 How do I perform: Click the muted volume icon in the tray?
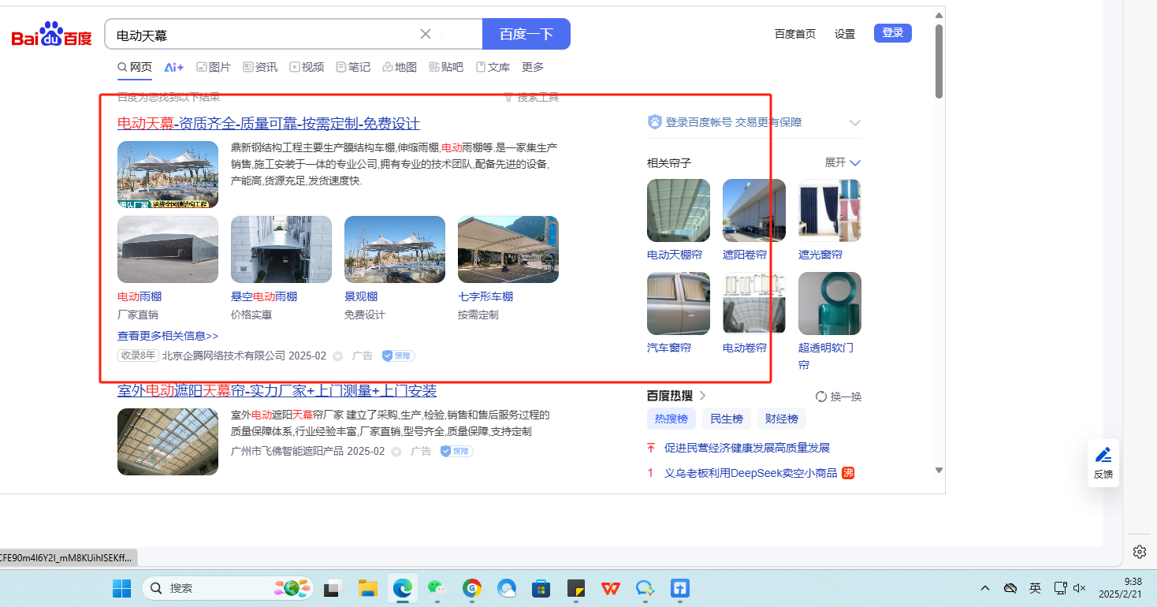click(x=1080, y=588)
